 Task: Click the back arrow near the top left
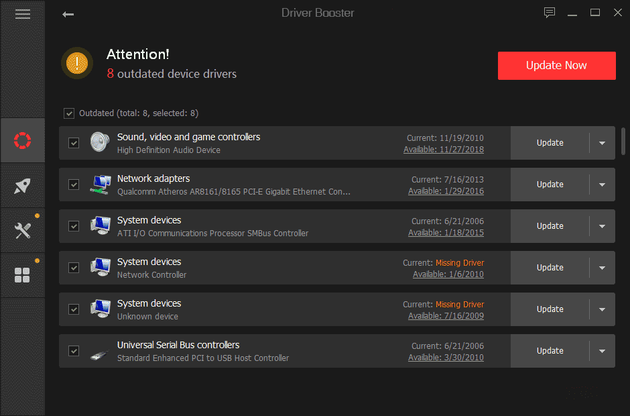pyautogui.click(x=68, y=13)
